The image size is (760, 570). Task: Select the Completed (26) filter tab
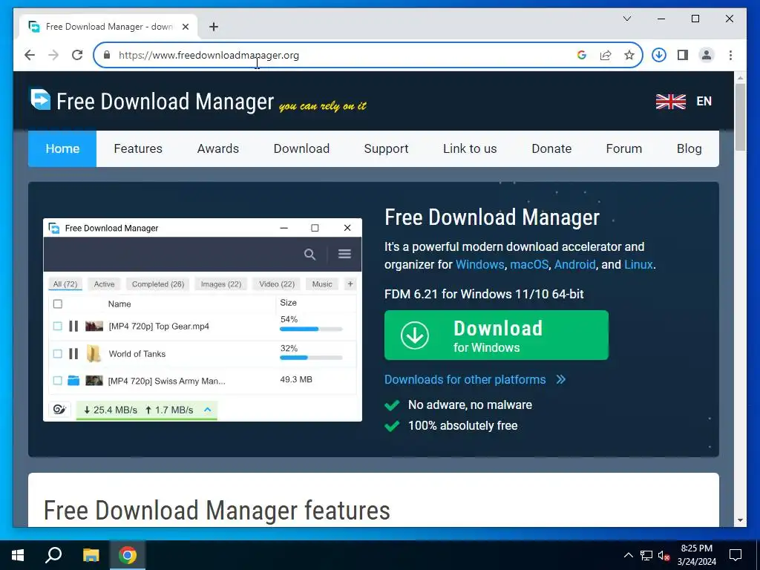coord(158,284)
